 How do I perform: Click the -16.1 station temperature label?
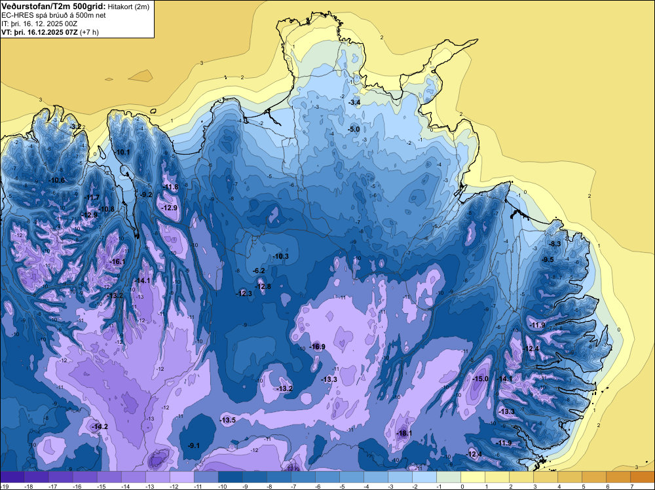(117, 261)
